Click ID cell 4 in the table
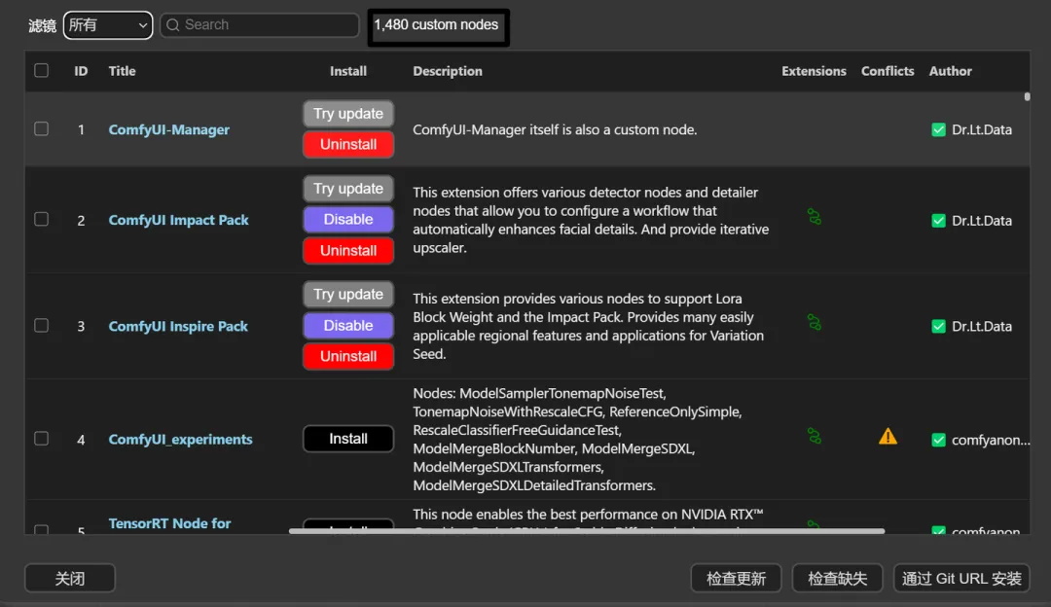Screen dimensions: 1051x607 pyautogui.click(x=81, y=441)
